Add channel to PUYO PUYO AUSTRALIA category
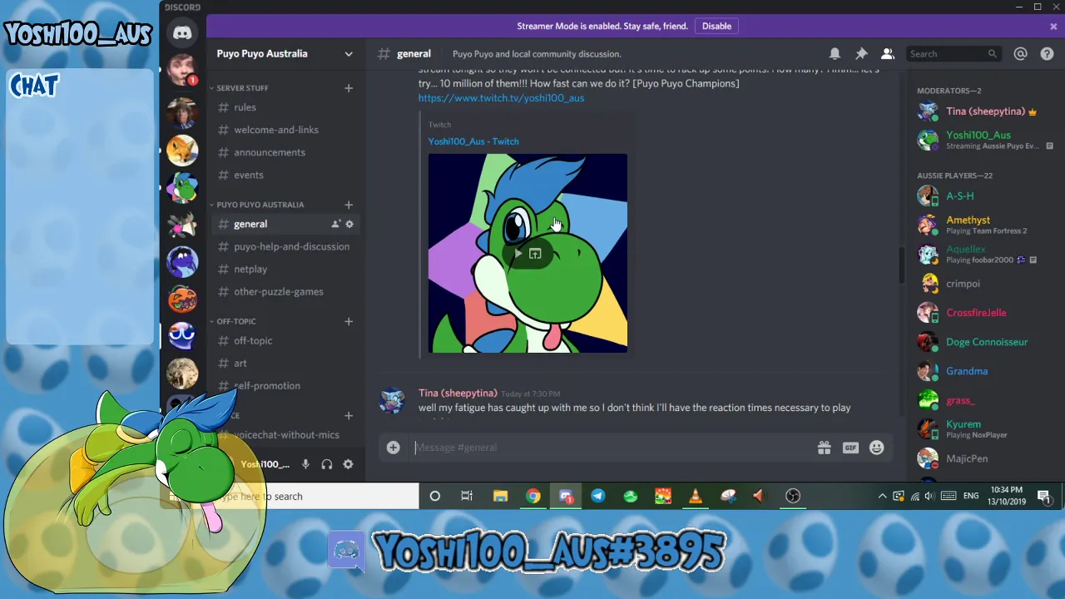Image resolution: width=1065 pixels, height=599 pixels. click(349, 205)
